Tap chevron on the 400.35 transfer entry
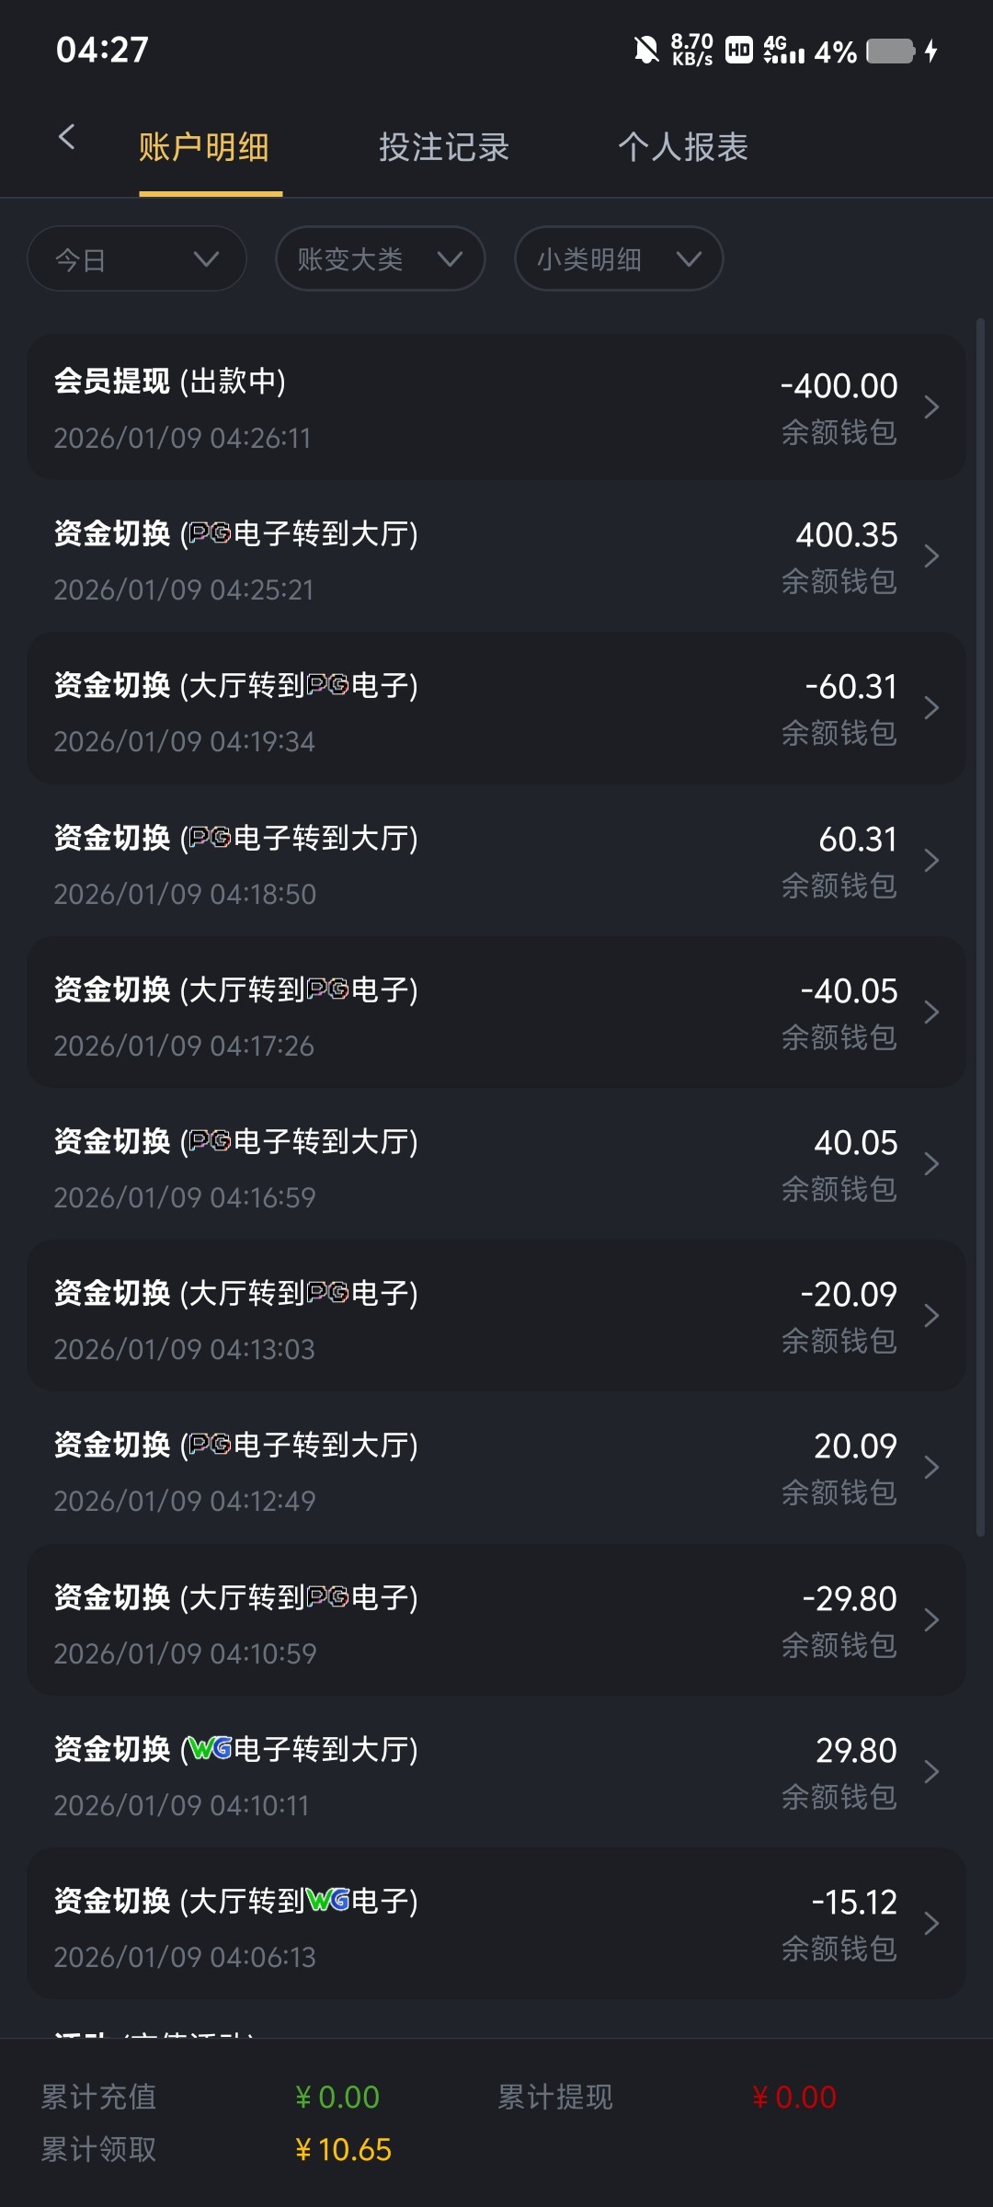The height and width of the screenshot is (2207, 993). pos(931,556)
